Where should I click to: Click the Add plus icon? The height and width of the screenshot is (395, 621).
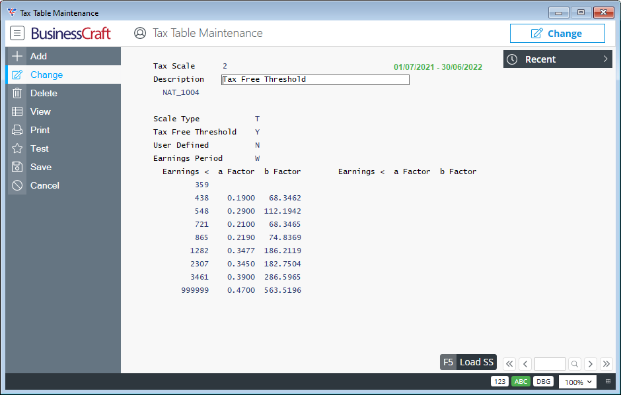(17, 56)
